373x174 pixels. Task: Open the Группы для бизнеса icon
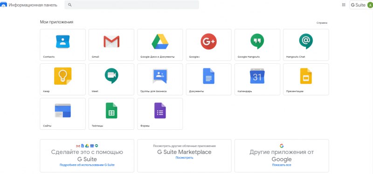(160, 76)
